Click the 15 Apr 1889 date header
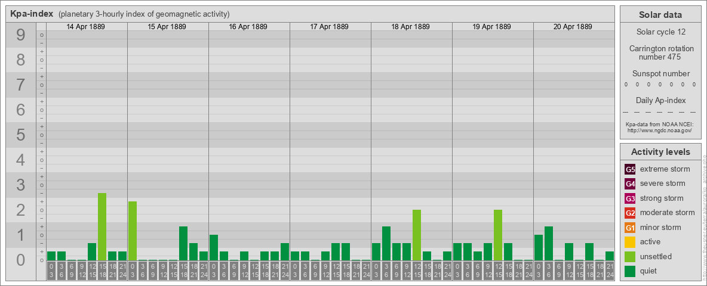The width and height of the screenshot is (707, 286). (x=167, y=27)
